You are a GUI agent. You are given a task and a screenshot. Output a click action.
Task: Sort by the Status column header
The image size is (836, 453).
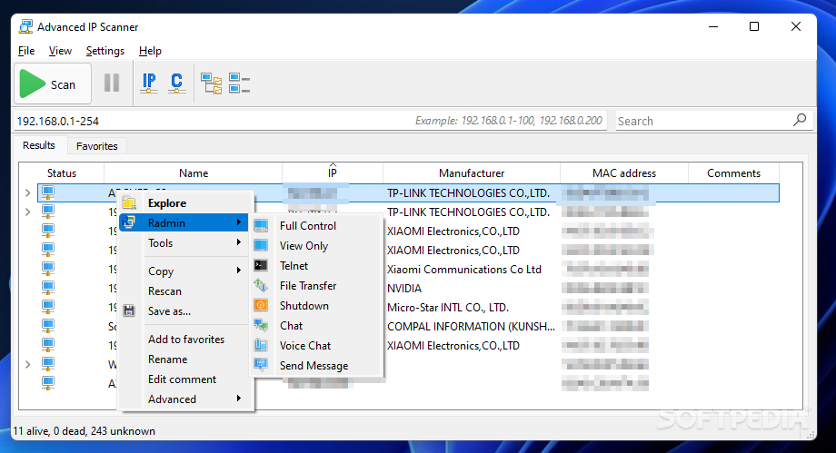[x=61, y=173]
